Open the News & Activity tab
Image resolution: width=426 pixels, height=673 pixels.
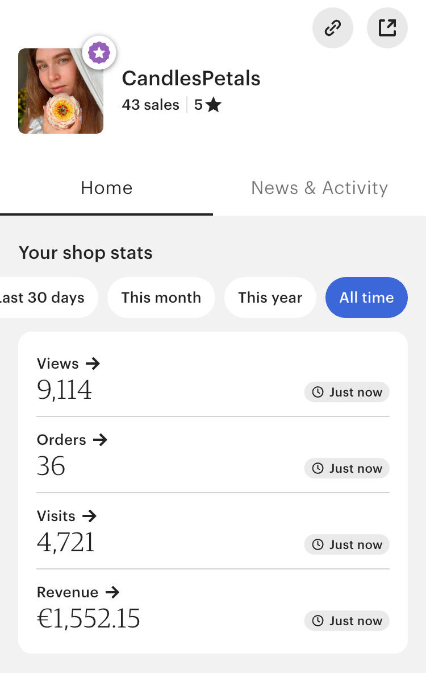319,188
